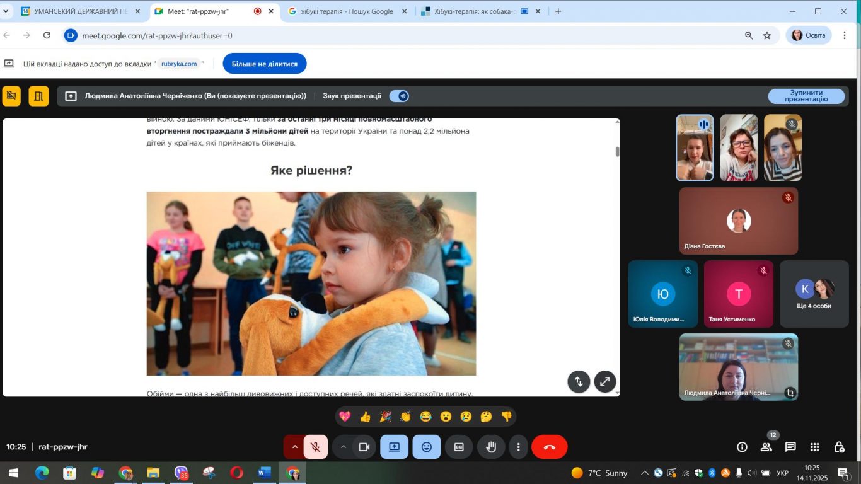This screenshot has width=861, height=484.
Task: Click Більше не ділитися button
Action: tap(265, 64)
